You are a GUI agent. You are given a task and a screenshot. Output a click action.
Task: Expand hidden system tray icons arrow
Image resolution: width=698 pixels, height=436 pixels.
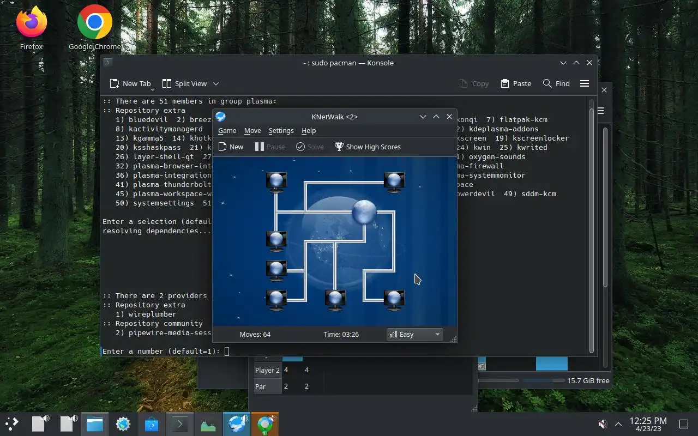(618, 423)
